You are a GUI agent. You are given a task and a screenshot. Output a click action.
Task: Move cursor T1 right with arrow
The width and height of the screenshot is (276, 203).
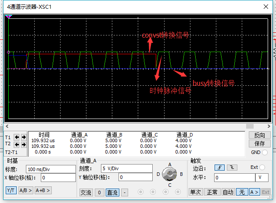coord(24,137)
